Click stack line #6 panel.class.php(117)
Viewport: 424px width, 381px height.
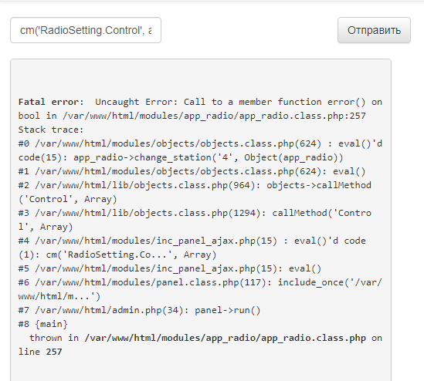click(x=200, y=289)
